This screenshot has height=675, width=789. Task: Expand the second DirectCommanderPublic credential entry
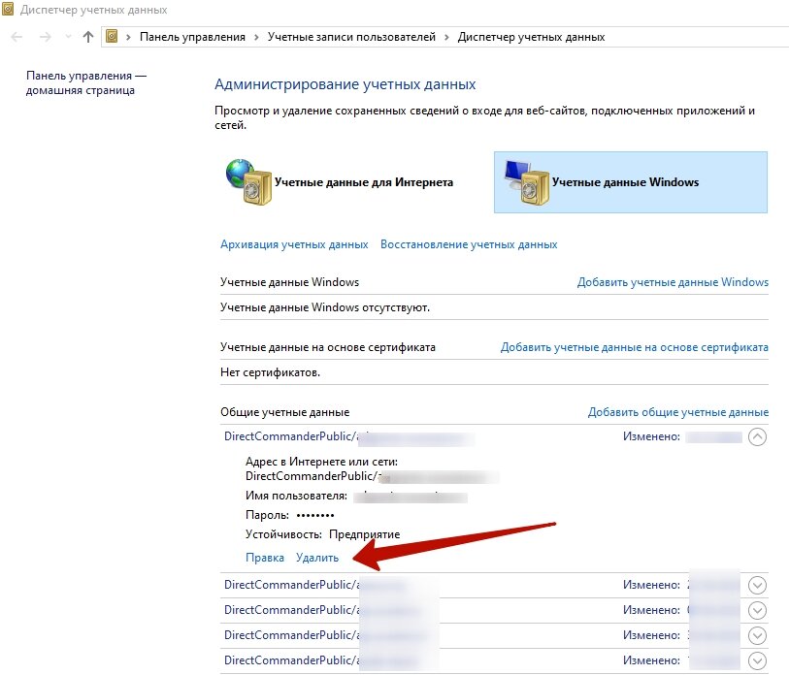point(757,585)
